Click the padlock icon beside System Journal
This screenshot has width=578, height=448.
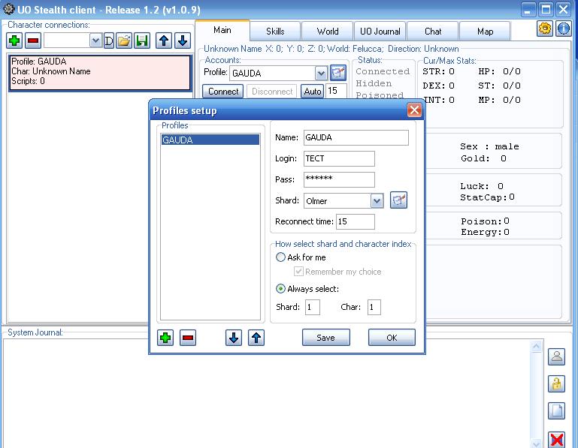556,384
